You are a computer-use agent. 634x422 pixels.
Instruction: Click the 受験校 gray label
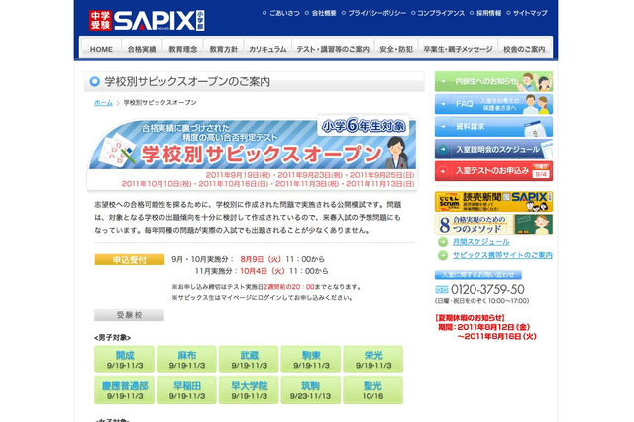[130, 315]
